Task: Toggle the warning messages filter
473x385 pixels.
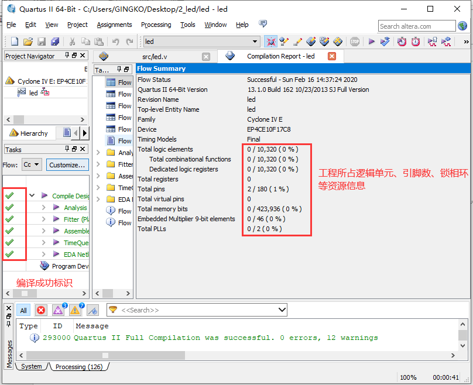Action: [75, 310]
